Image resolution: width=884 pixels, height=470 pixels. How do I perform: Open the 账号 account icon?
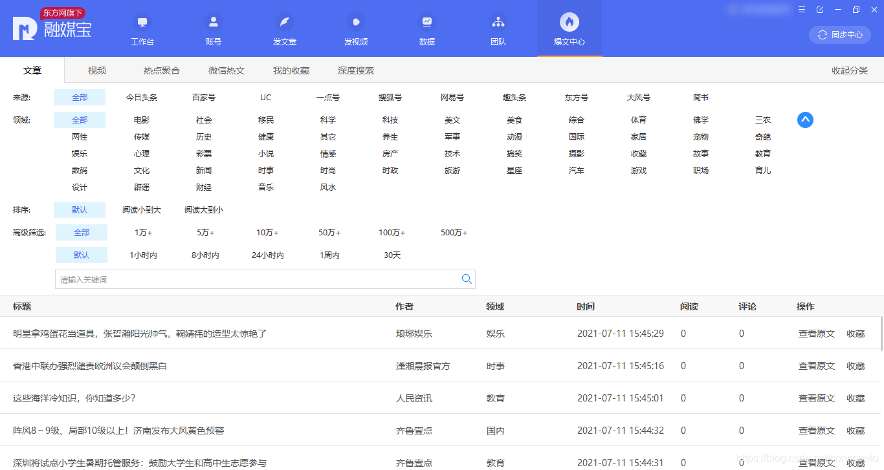pyautogui.click(x=214, y=22)
